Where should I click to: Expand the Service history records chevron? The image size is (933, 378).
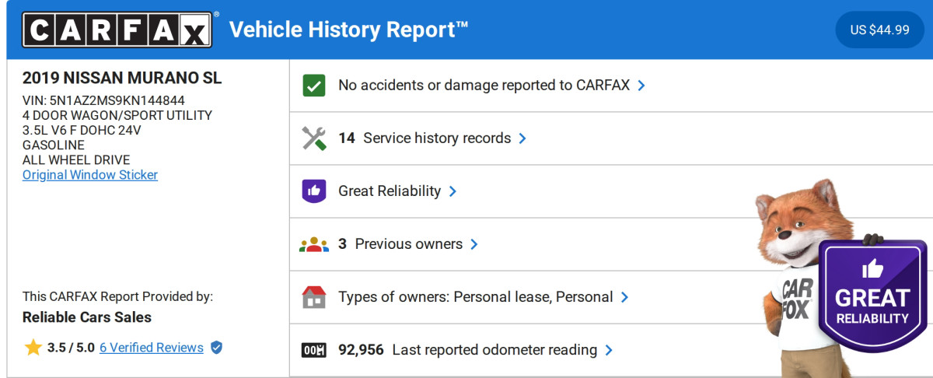tap(522, 138)
